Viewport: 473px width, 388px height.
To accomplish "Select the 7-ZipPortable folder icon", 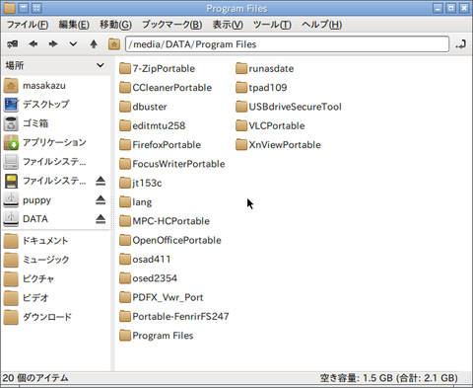I will (x=125, y=69).
